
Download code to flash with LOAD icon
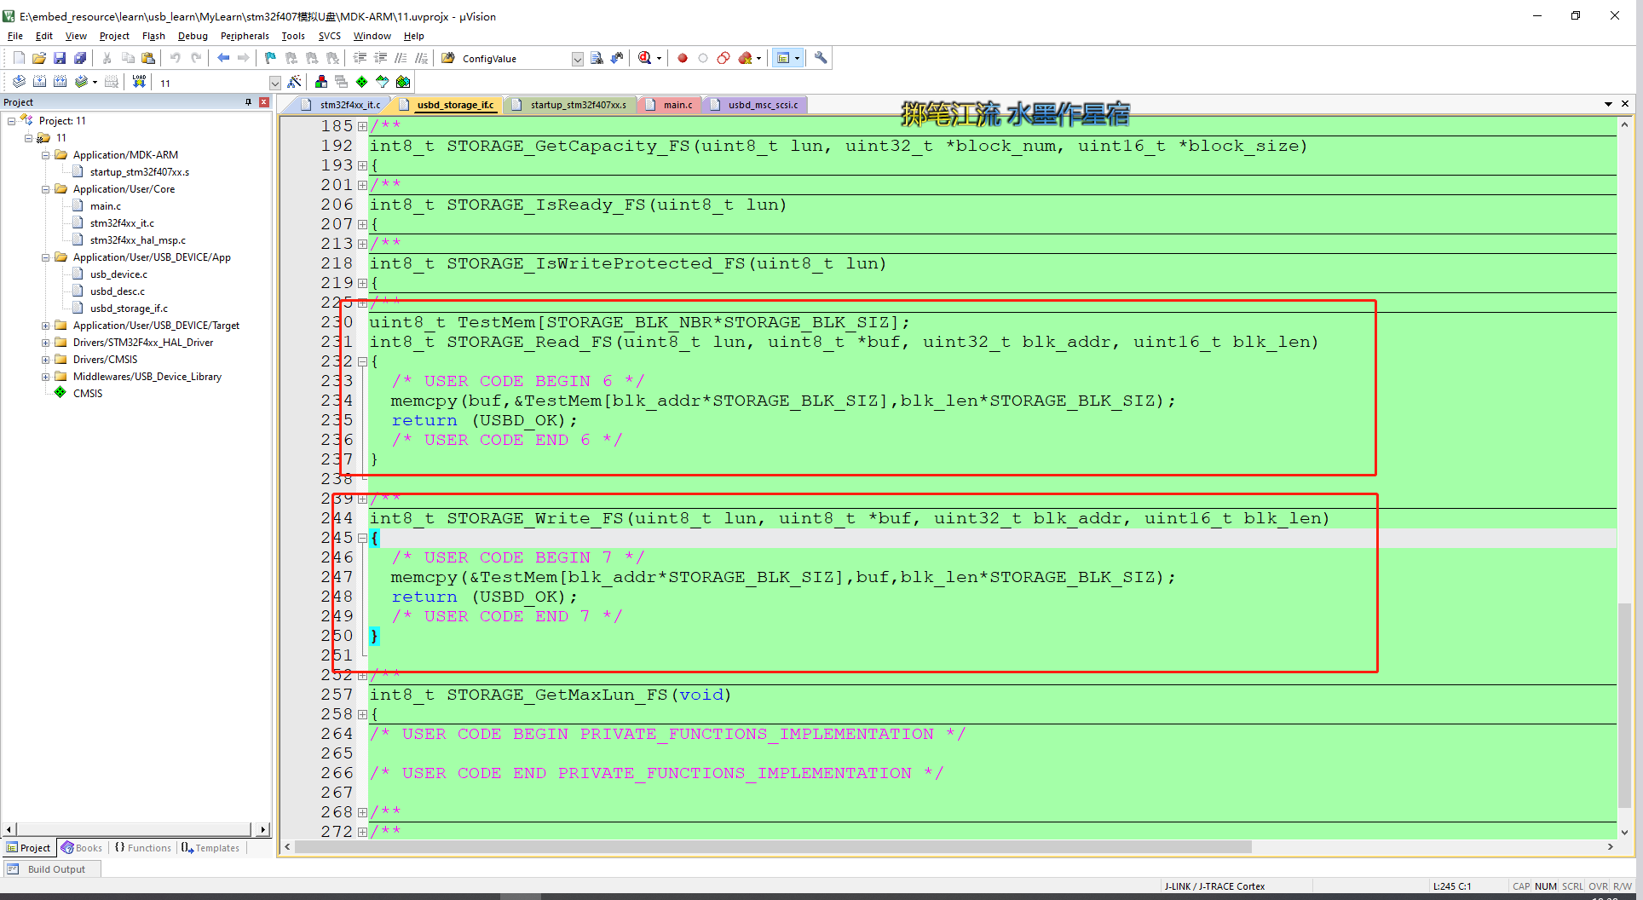pyautogui.click(x=138, y=82)
